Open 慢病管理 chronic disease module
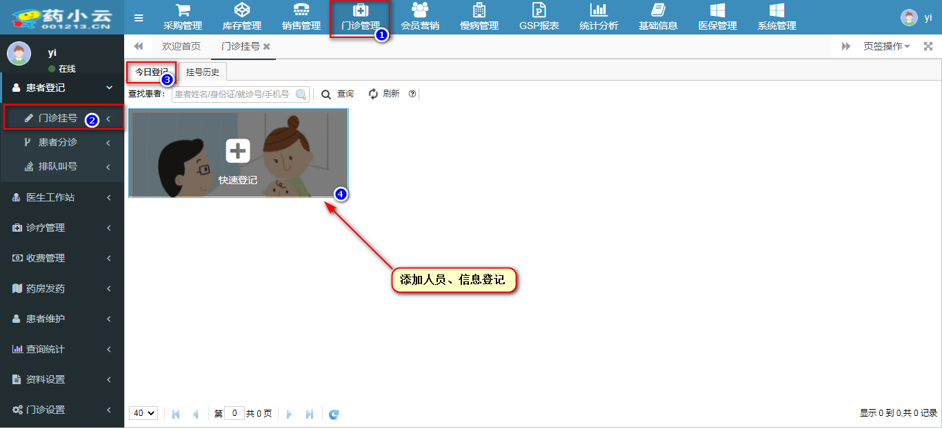This screenshot has height=429, width=942. tap(479, 18)
